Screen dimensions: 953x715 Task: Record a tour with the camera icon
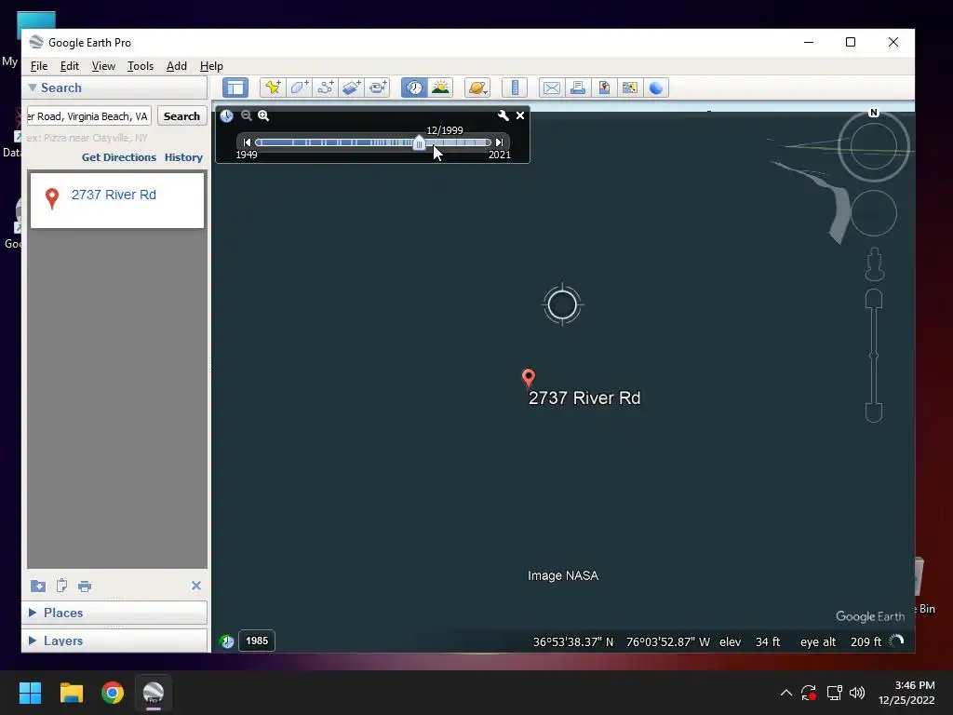point(378,88)
